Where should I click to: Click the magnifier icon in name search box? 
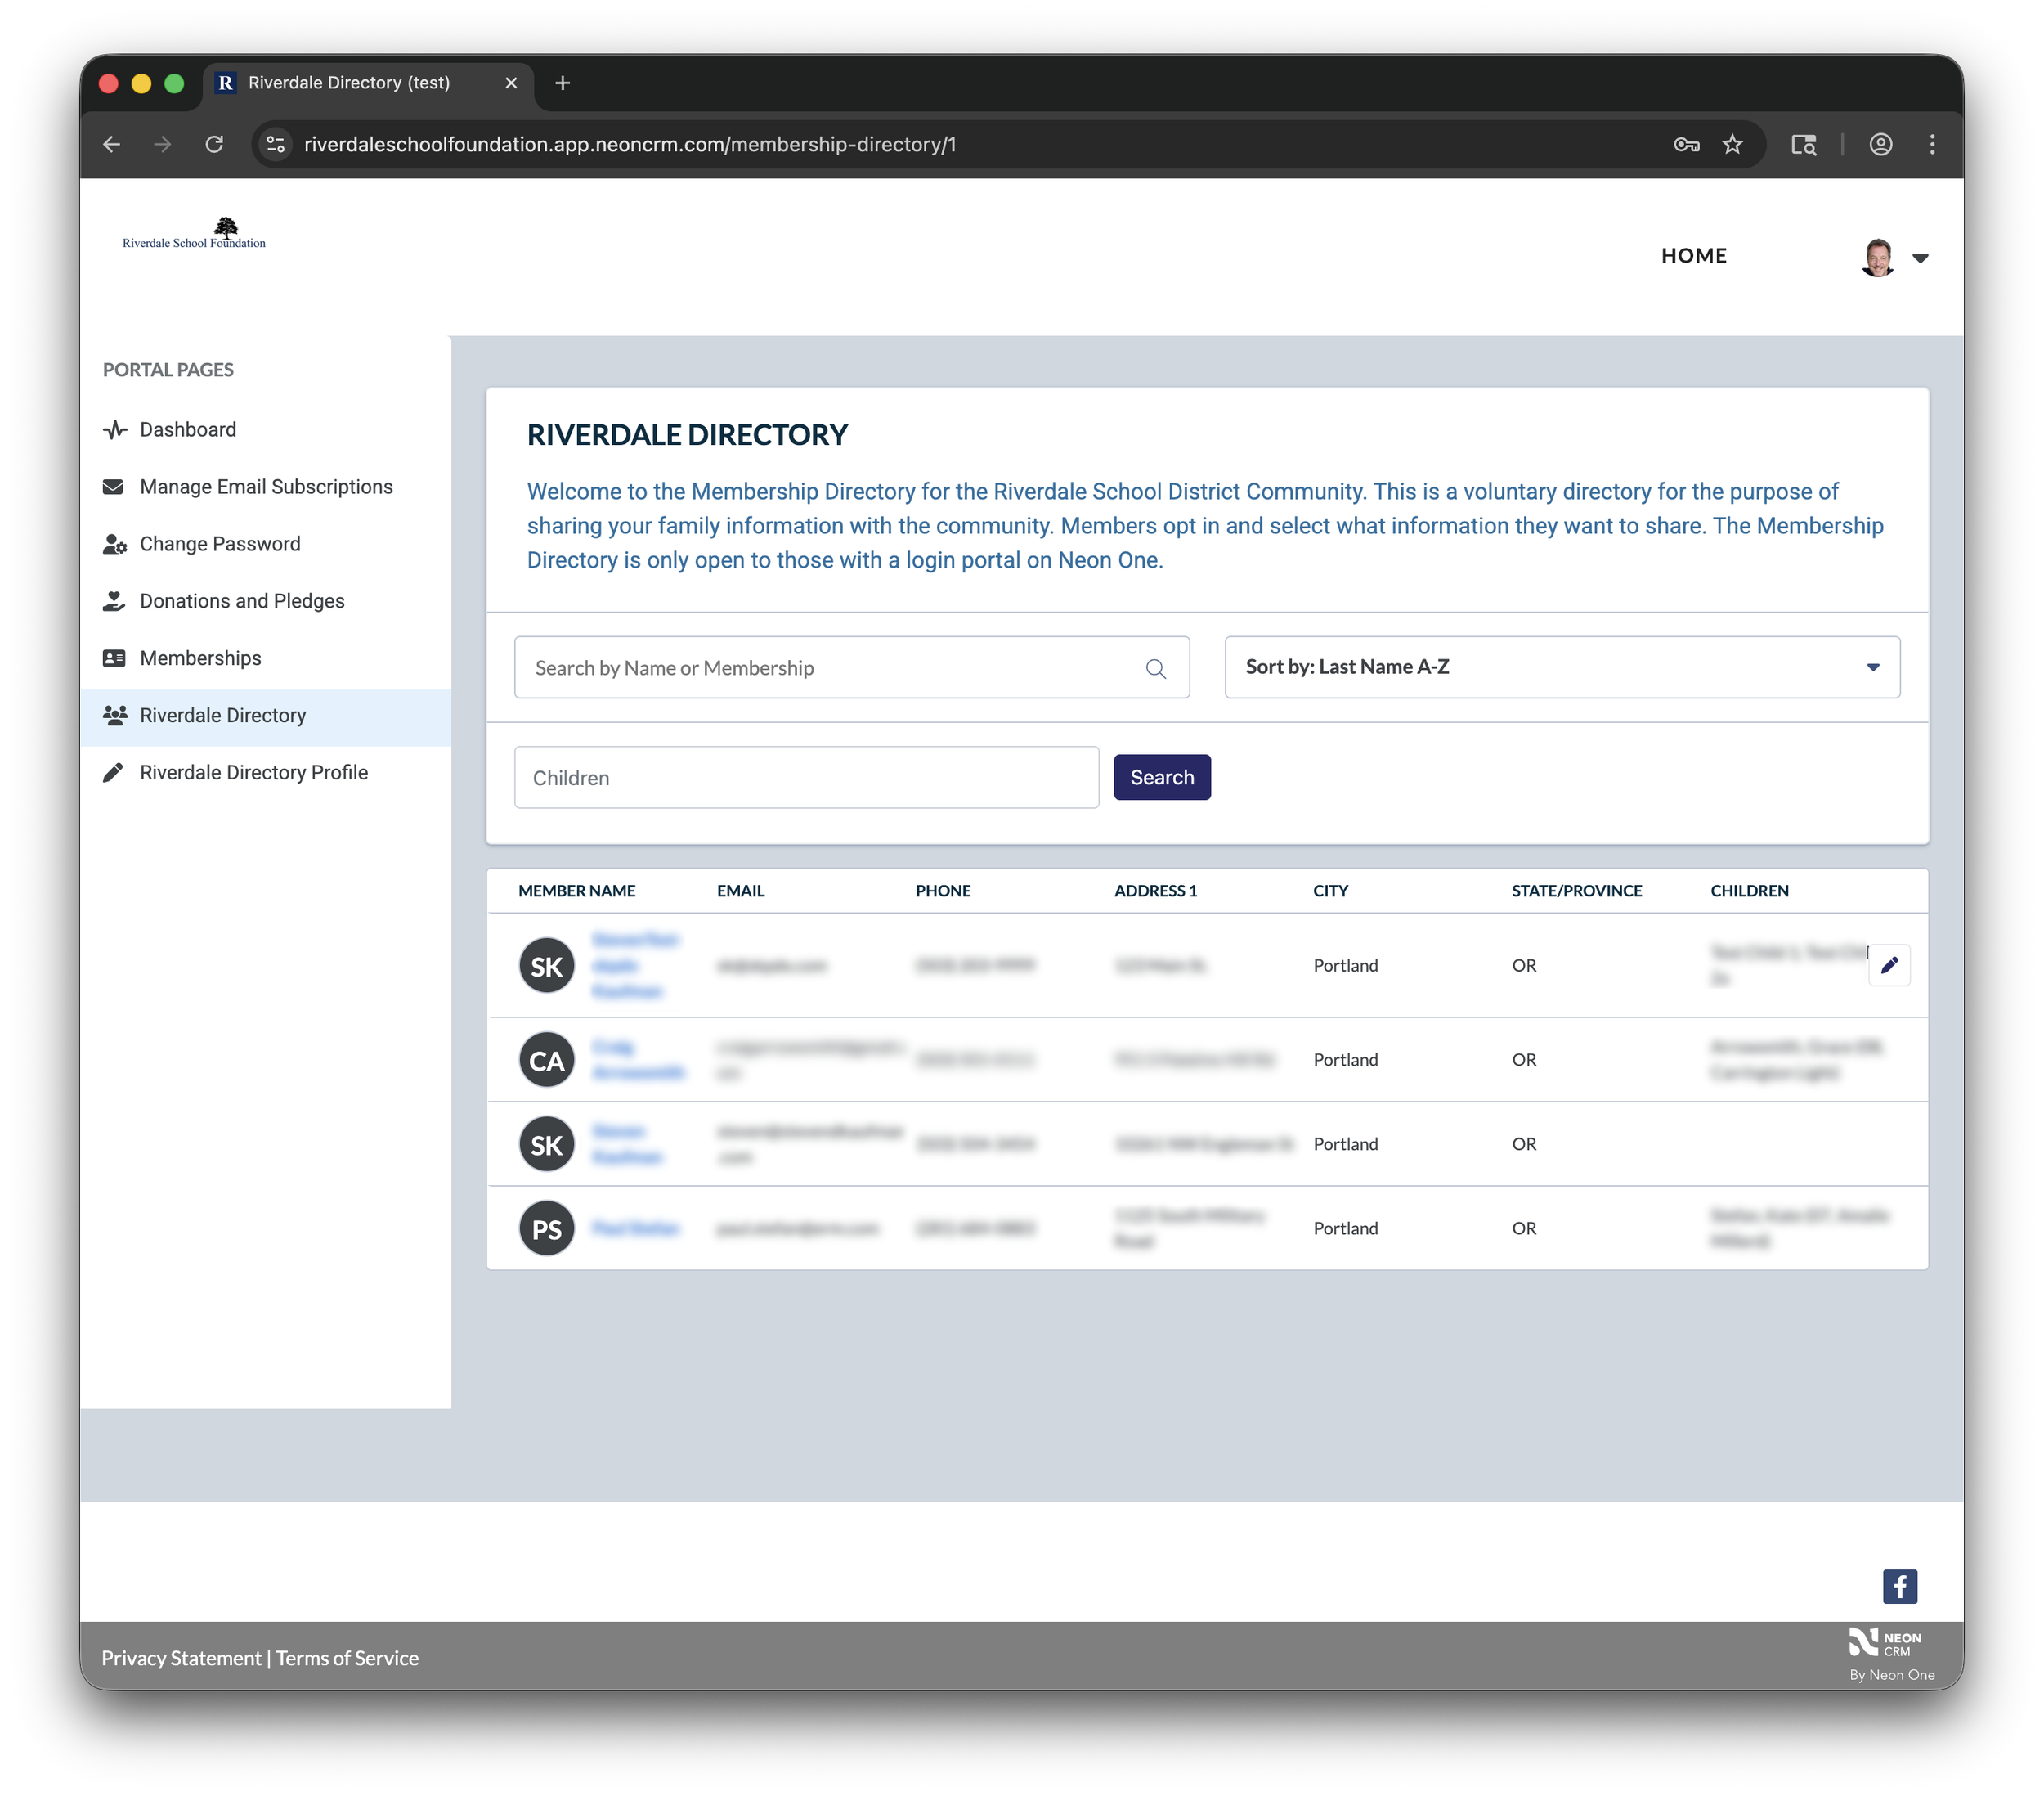(1155, 668)
